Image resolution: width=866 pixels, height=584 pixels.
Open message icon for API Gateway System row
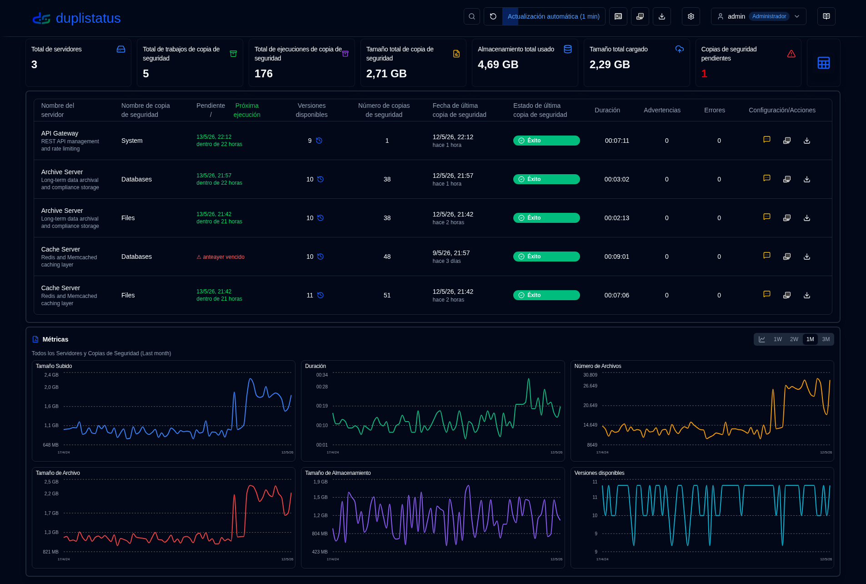point(767,140)
